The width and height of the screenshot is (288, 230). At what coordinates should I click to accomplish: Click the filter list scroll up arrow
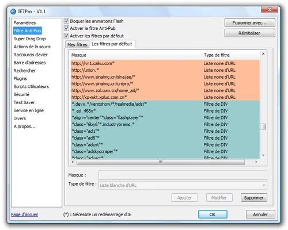click(x=263, y=54)
